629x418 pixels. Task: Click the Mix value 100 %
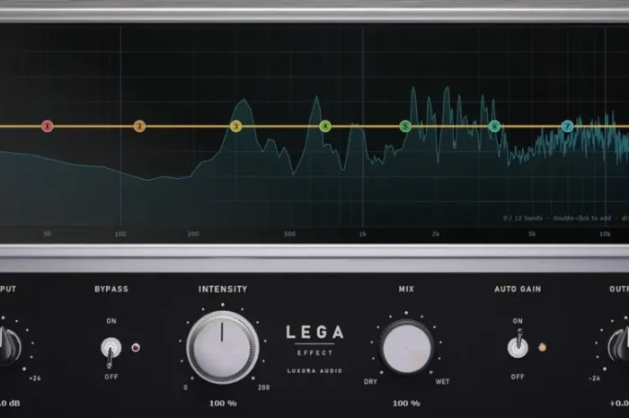[x=406, y=403]
